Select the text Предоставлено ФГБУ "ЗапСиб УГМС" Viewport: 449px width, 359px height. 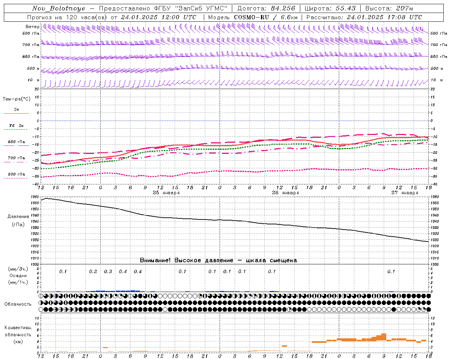pos(163,8)
